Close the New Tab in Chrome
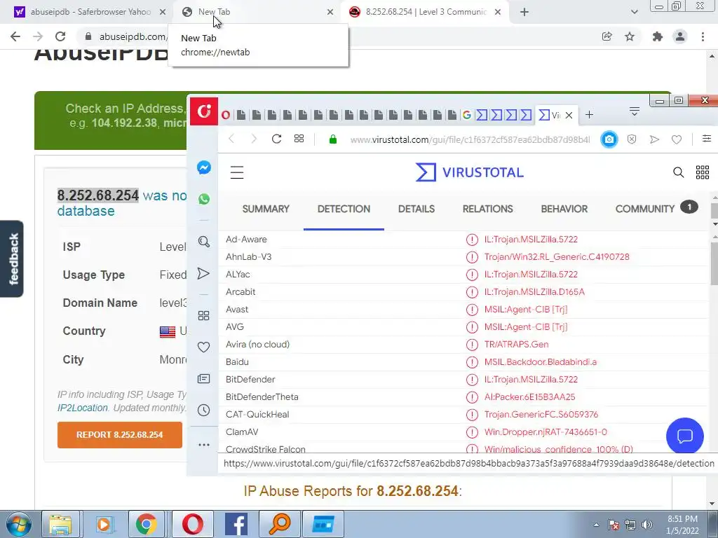Screen dimensions: 718x538 click(x=330, y=13)
